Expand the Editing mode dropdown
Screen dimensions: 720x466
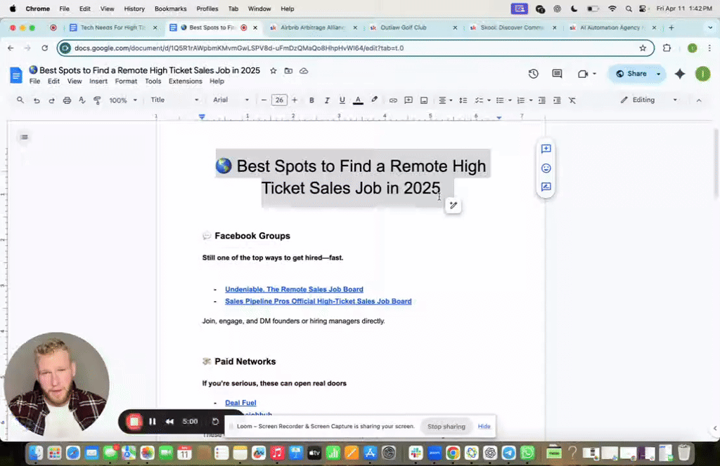tap(649, 100)
